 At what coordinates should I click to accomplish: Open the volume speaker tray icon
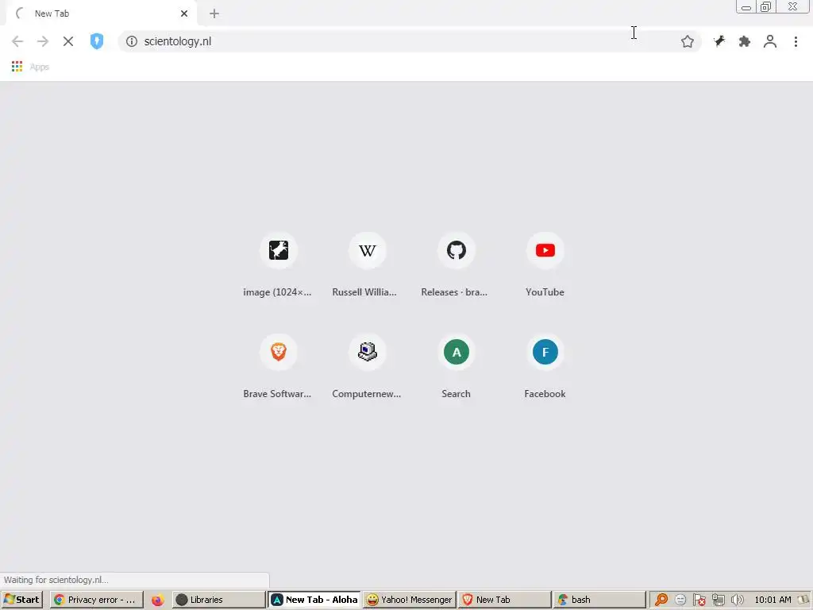[x=737, y=600]
